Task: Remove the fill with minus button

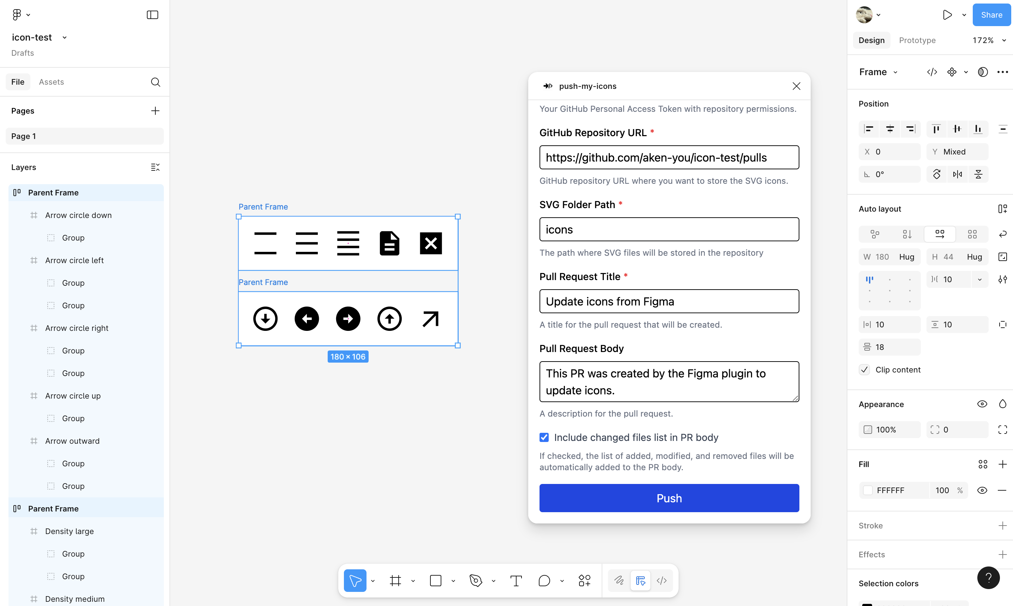Action: 1002,490
